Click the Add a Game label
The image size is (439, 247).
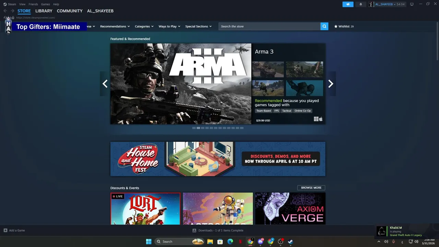[17, 231]
